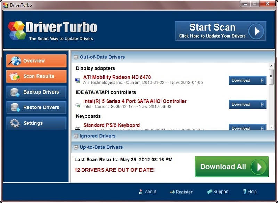Download the ATI Mobility Radeon HD 5470 driver
Screen dimensions: 278x203
pos(247,81)
